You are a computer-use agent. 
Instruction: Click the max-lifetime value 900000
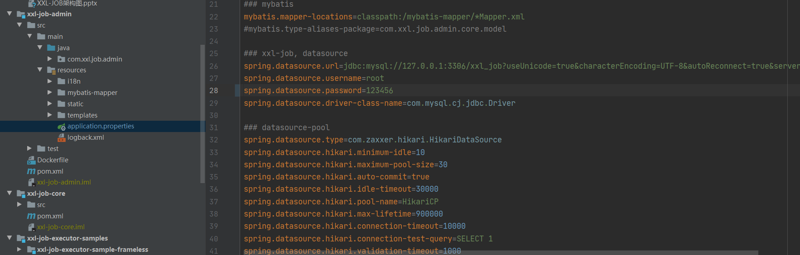(x=429, y=214)
